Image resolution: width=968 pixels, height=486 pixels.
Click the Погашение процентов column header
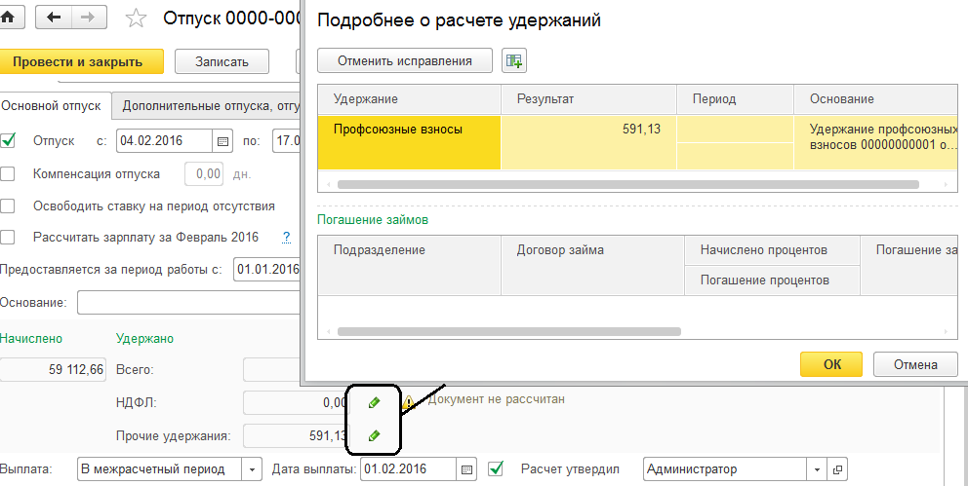pos(772,280)
